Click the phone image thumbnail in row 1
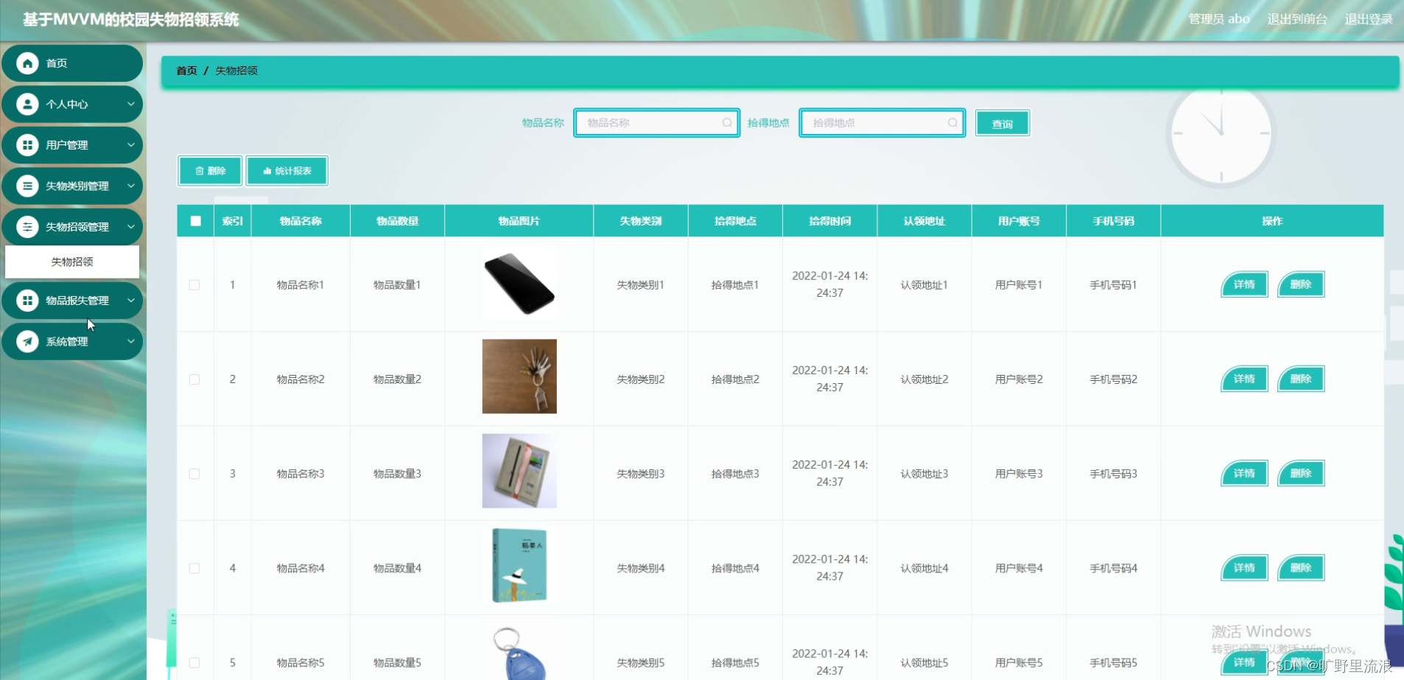1404x680 pixels. point(519,284)
